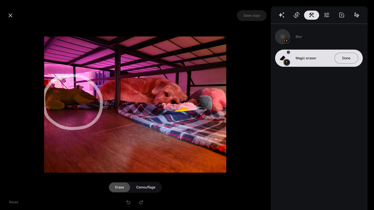Open the Filters tab icon
Viewport: 374px width, 210px height.
[x=341, y=15]
